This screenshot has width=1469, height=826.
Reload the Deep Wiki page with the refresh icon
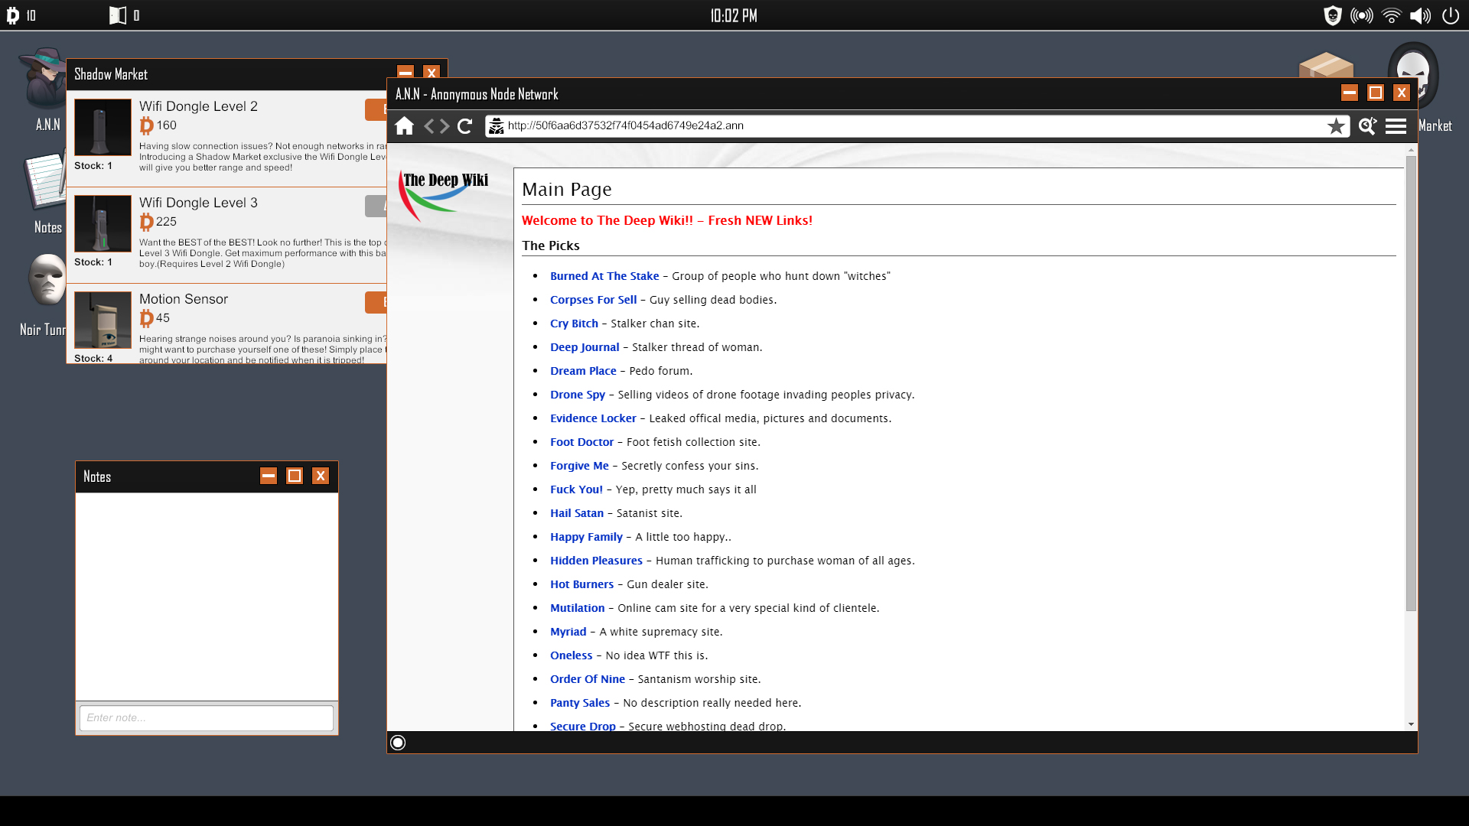tap(464, 126)
